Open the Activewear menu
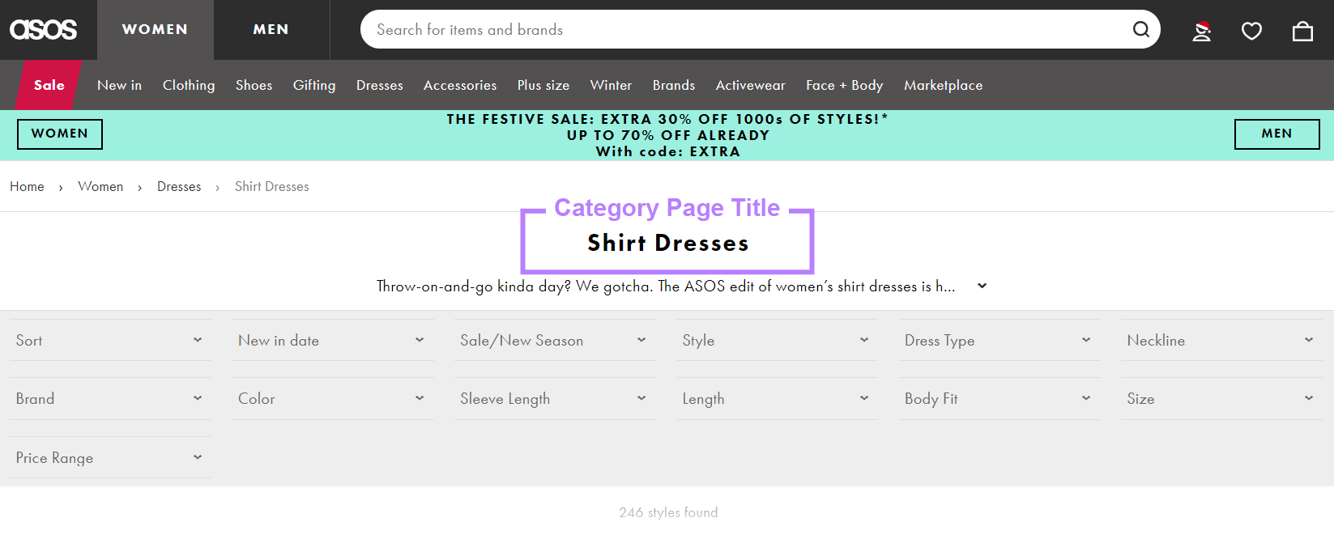The width and height of the screenshot is (1334, 539). (x=750, y=85)
